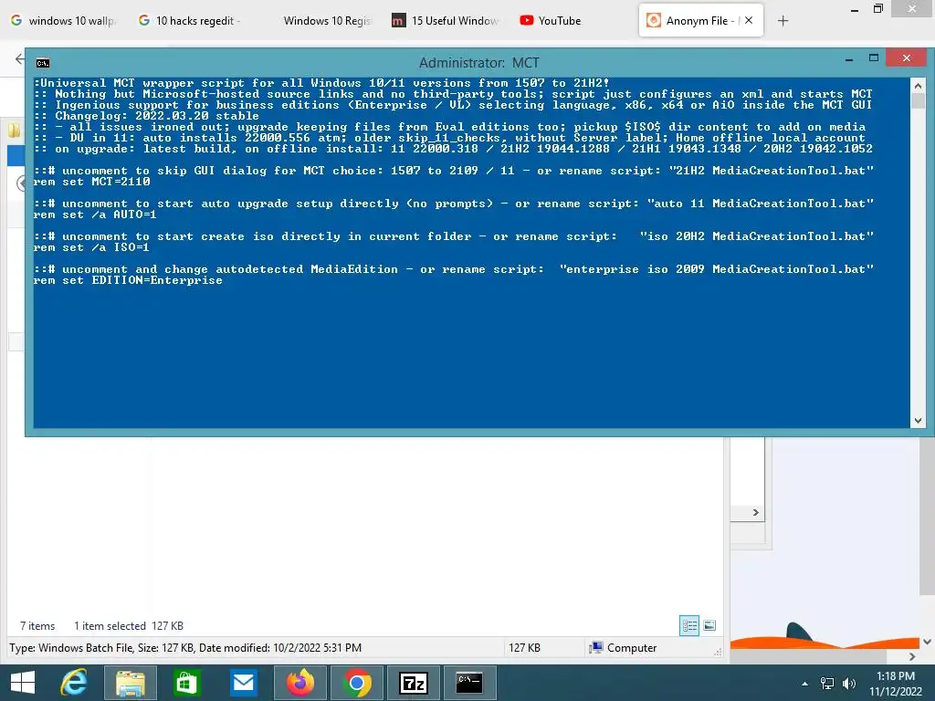Select the 'Windows 10 Regis' browser tab
This screenshot has width=935, height=701.
pos(327,20)
